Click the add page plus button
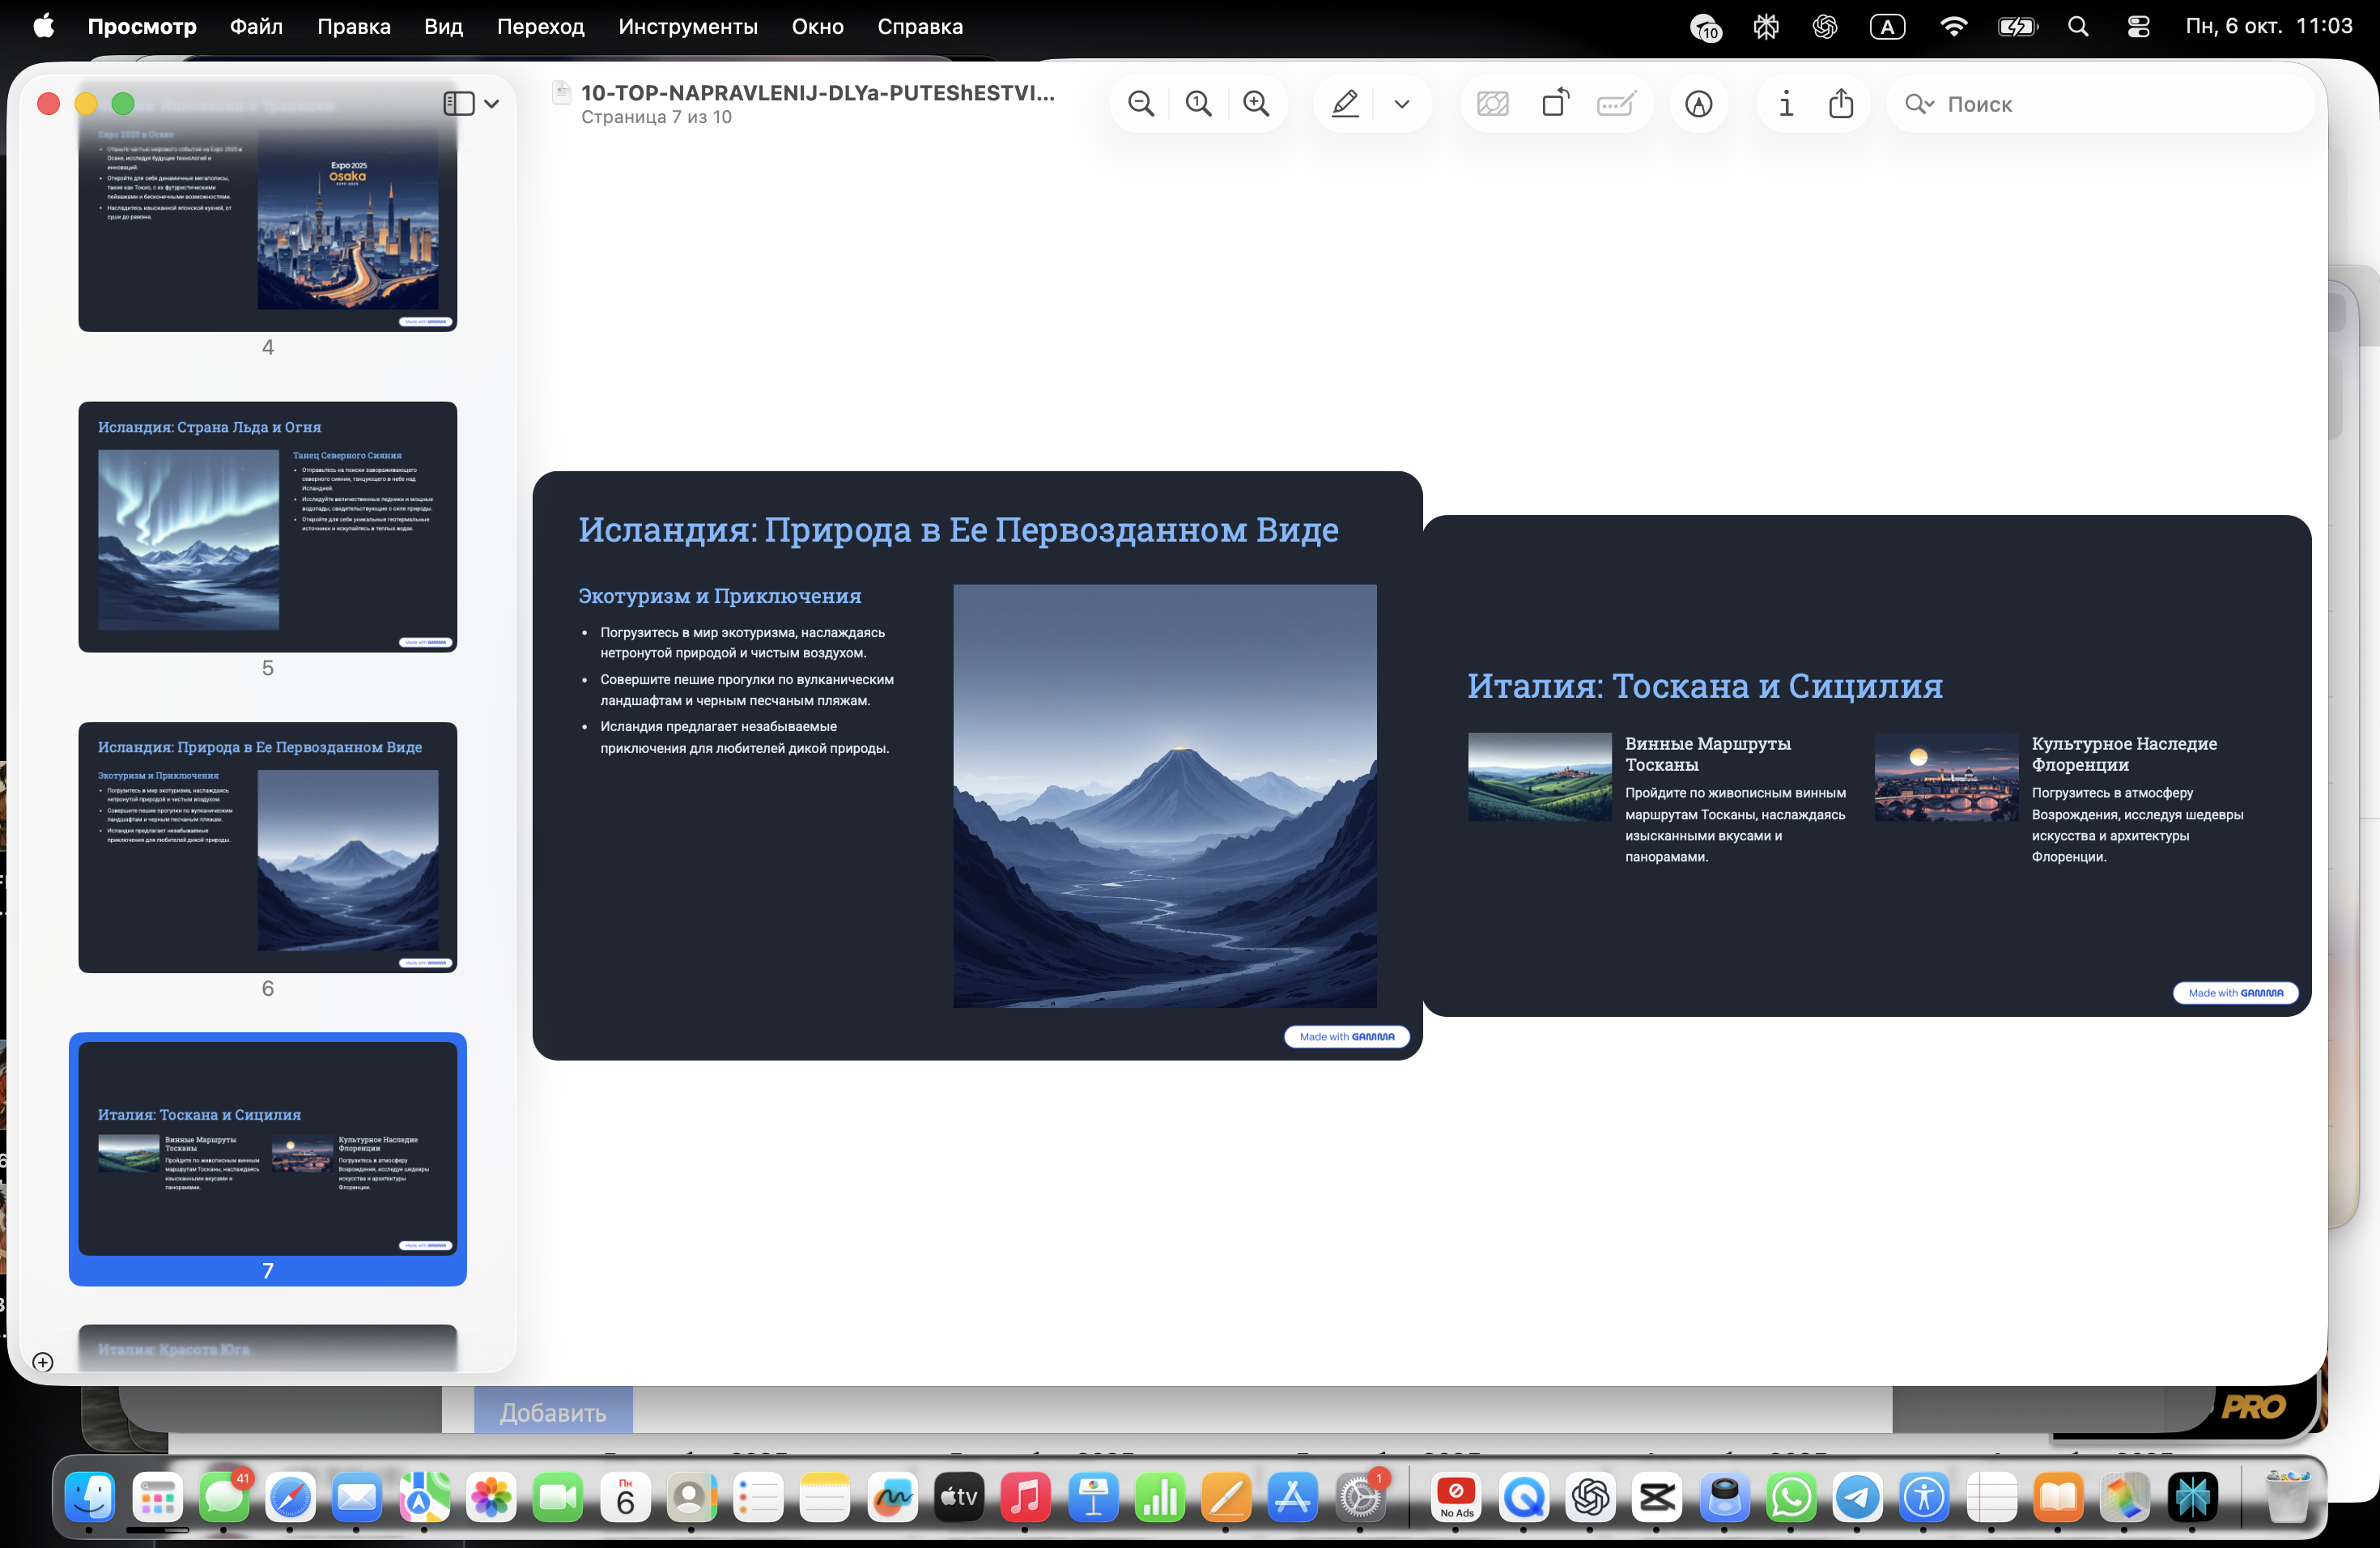The width and height of the screenshot is (2380, 1548). click(x=42, y=1361)
